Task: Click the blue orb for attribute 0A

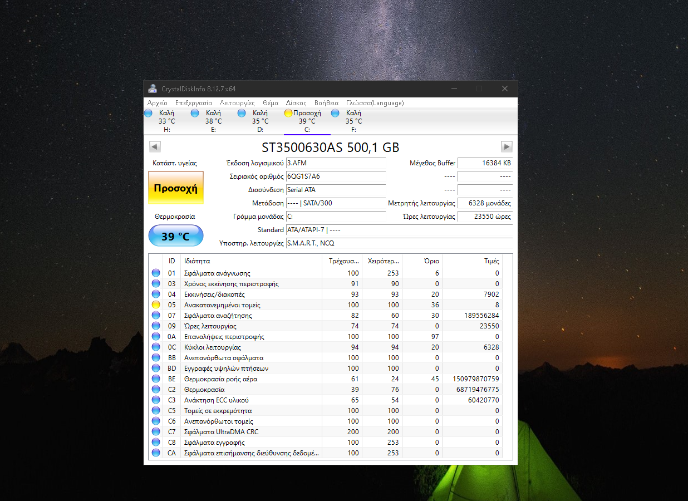Action: (x=156, y=336)
